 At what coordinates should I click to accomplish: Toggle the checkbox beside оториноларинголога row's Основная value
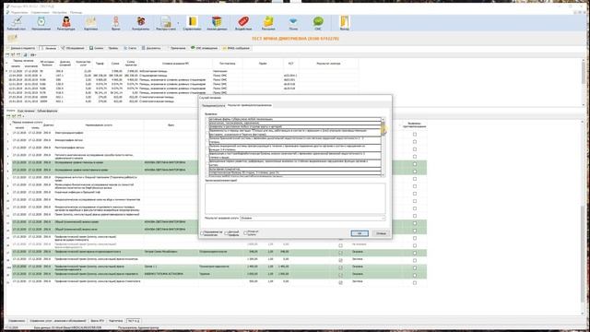click(340, 253)
